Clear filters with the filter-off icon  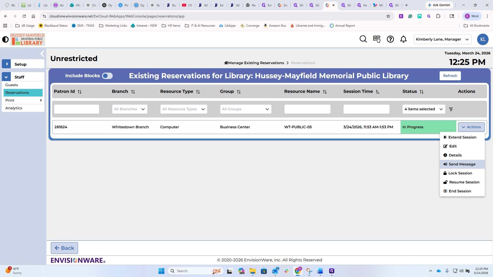click(x=451, y=109)
